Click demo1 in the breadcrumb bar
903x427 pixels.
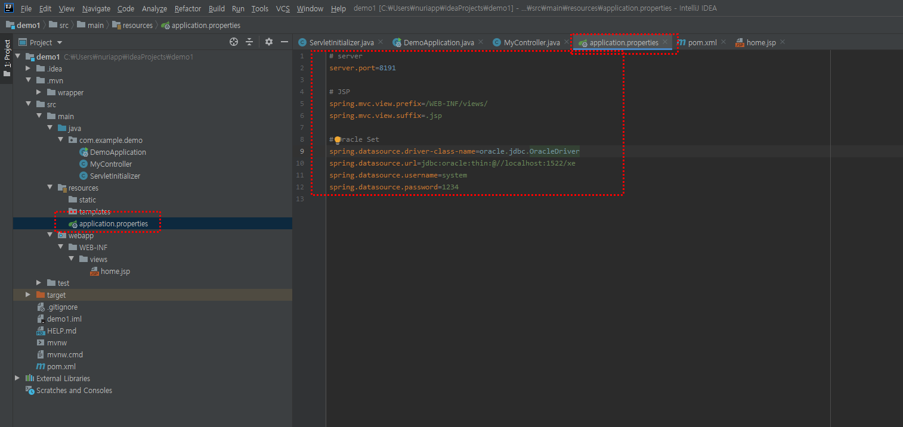tap(23, 25)
